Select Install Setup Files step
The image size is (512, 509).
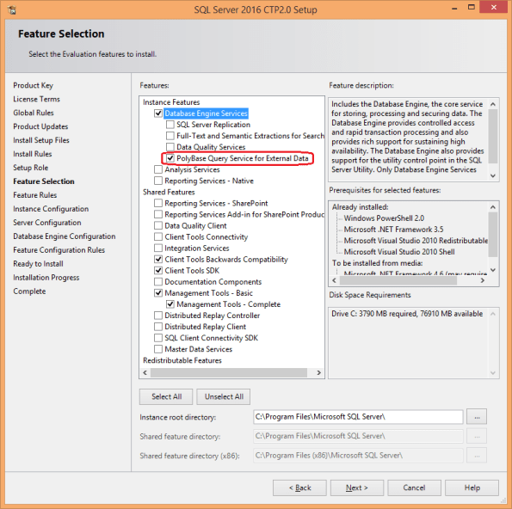(41, 140)
